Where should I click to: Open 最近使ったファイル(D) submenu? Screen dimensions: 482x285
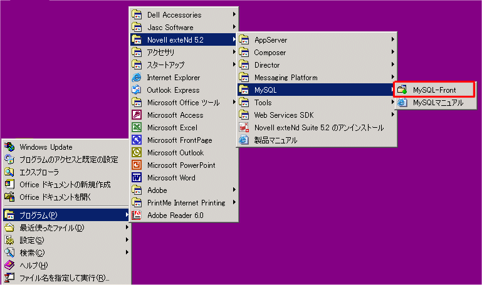coord(66,227)
